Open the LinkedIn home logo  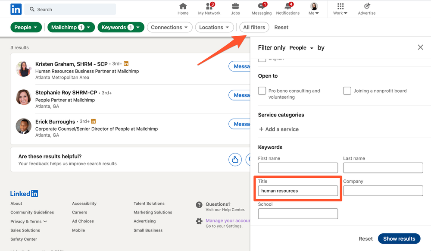pyautogui.click(x=16, y=9)
